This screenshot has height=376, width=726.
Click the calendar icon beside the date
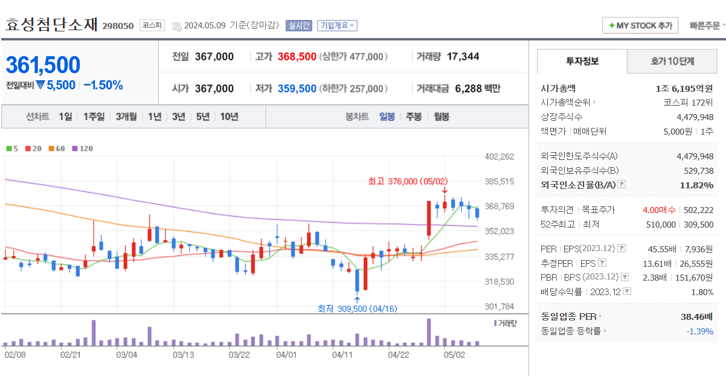(177, 26)
